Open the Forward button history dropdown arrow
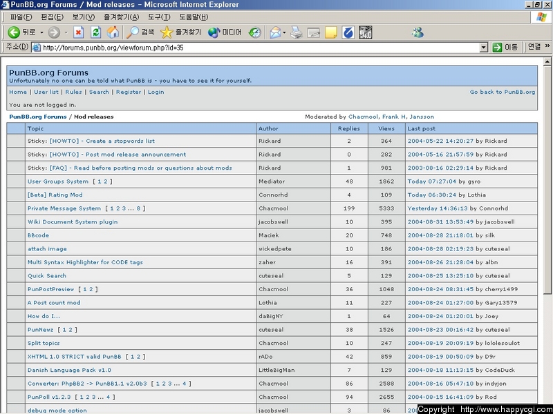Viewport: 553px width, 414px height. 66,32
